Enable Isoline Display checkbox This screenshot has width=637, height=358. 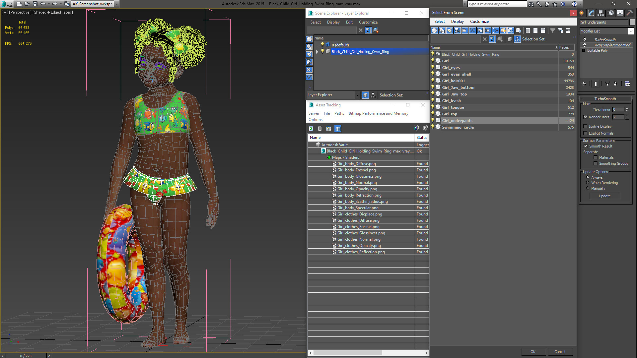coord(585,126)
